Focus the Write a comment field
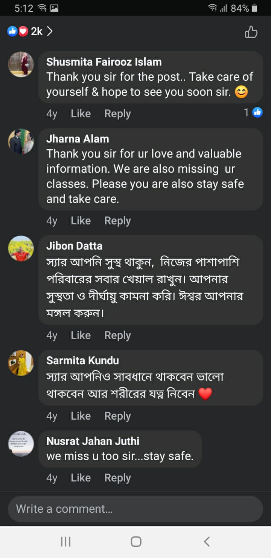Image resolution: width=271 pixels, height=558 pixels. tap(135, 509)
